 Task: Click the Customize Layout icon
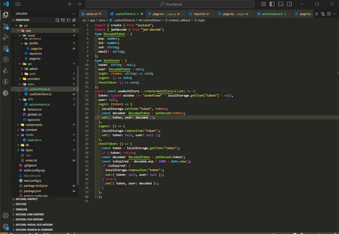click(263, 4)
